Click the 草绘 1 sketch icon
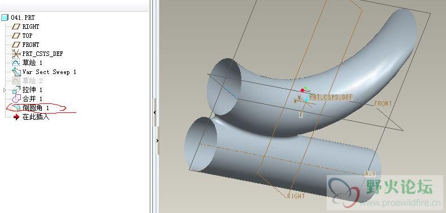The width and height of the screenshot is (446, 213). (16, 63)
